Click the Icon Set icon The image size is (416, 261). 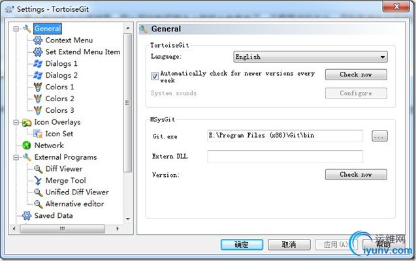pyautogui.click(x=38, y=134)
